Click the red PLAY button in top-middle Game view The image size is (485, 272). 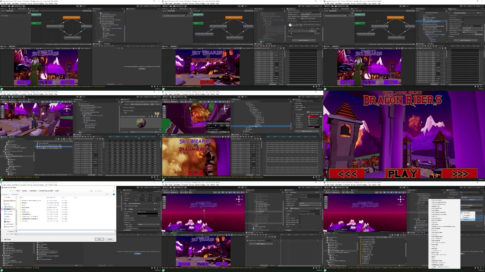(x=207, y=82)
